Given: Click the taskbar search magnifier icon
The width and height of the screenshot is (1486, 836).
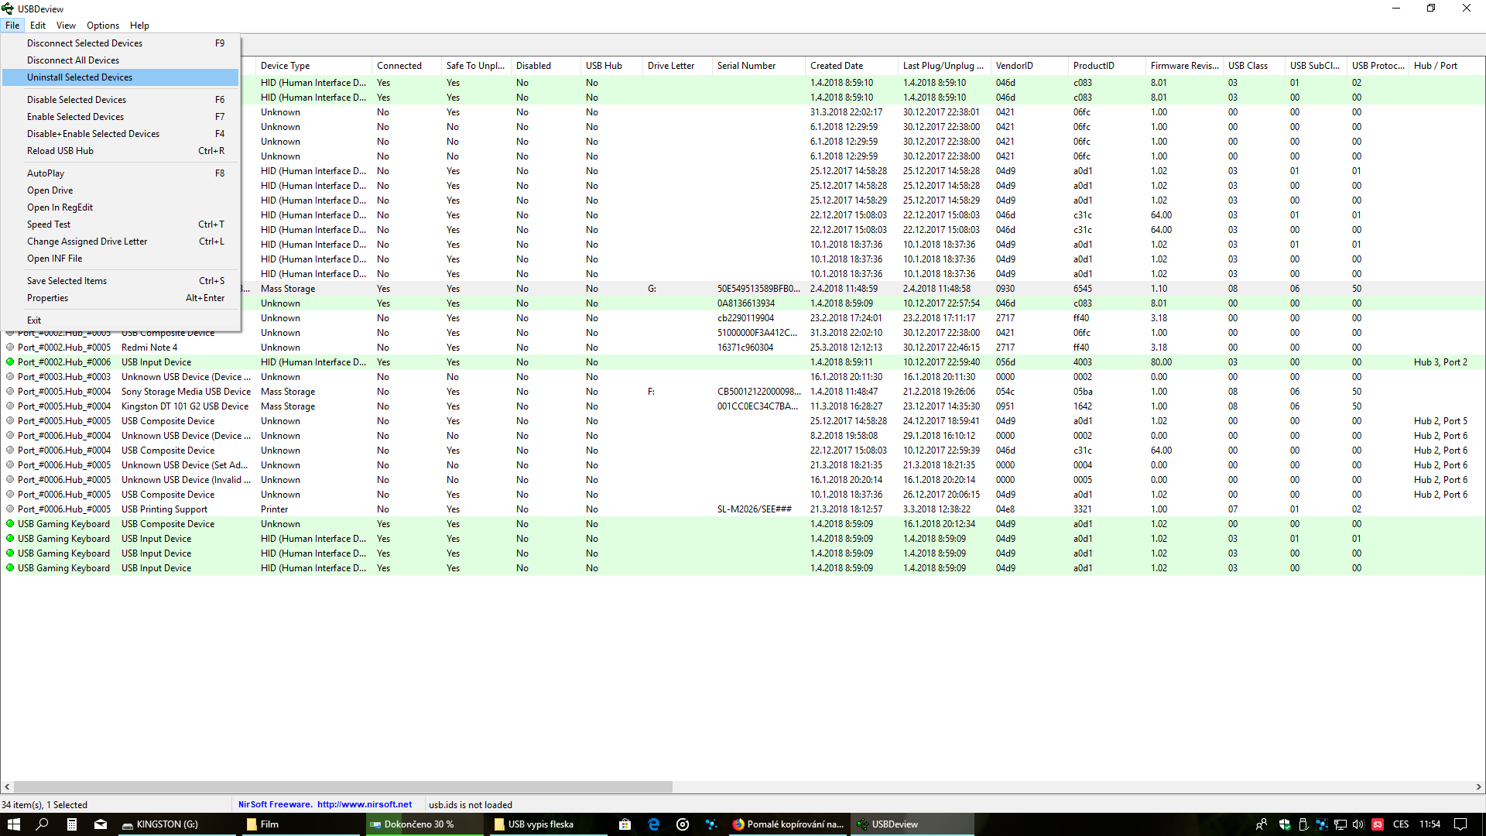Looking at the screenshot, I should click(43, 824).
